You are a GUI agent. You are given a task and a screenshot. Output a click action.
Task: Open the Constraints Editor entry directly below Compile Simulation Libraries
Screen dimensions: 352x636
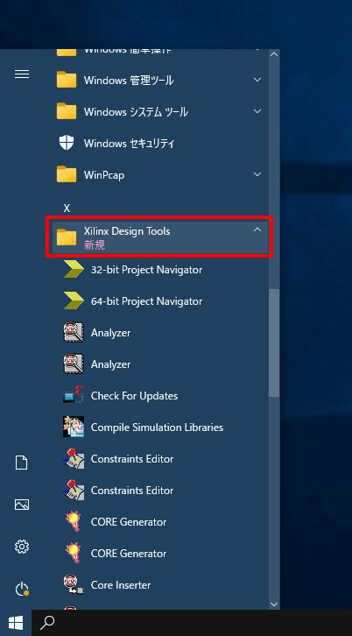pyautogui.click(x=160, y=459)
